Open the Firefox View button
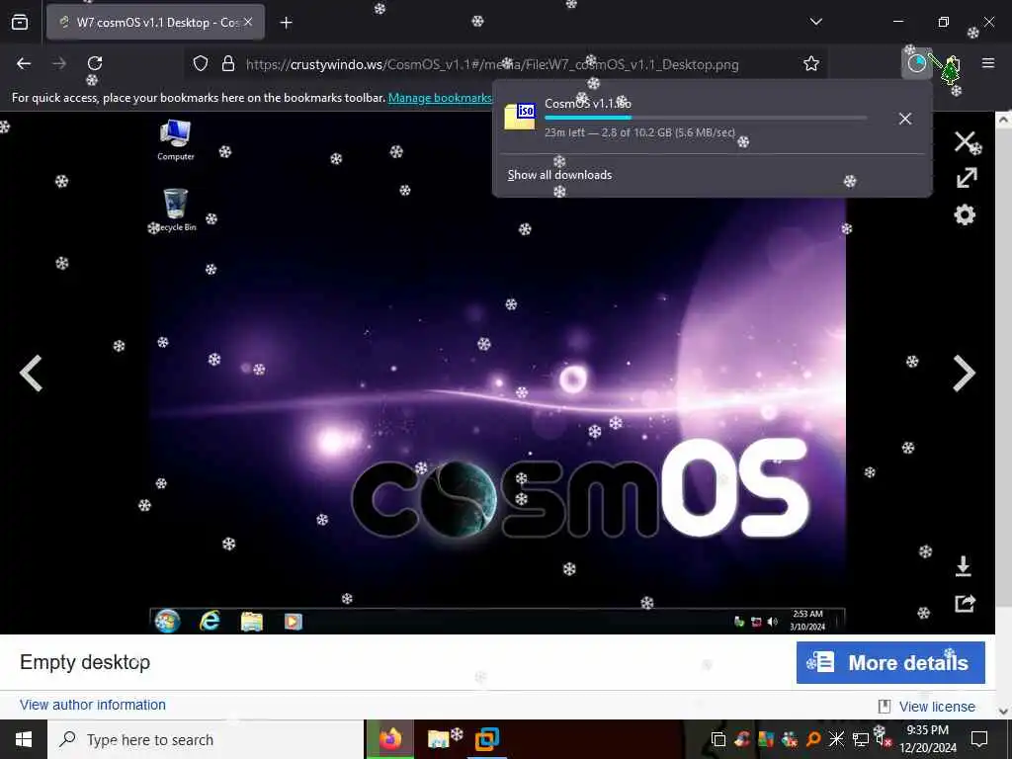This screenshot has width=1012, height=759. click(x=20, y=23)
